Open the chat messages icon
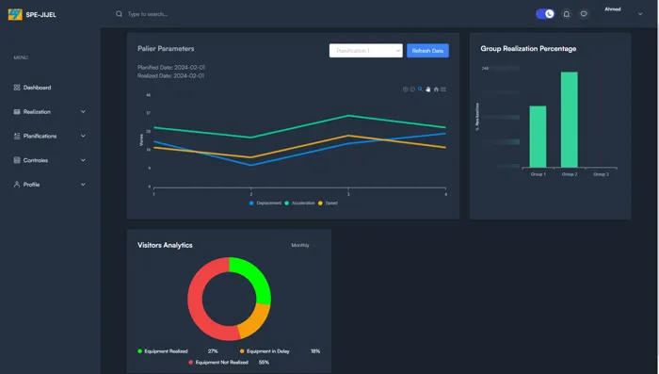 coord(584,14)
